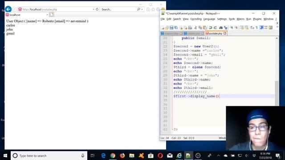
Task: Expand hidden Notepad++ toolbar icons chevron
Action: click(x=277, y=27)
